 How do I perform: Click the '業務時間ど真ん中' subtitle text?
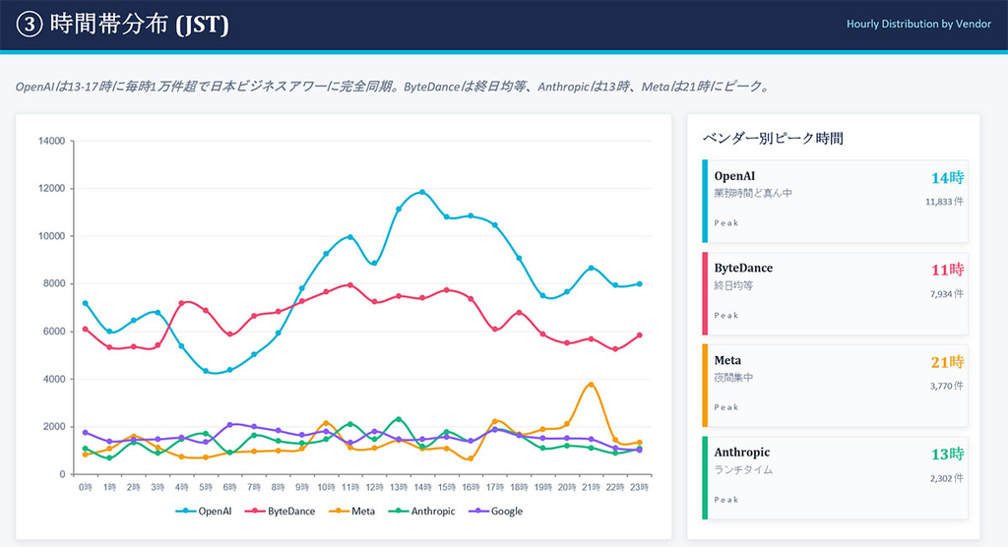coord(753,193)
